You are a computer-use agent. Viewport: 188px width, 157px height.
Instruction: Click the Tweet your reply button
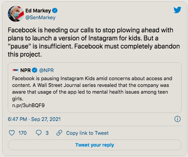pos(95,145)
